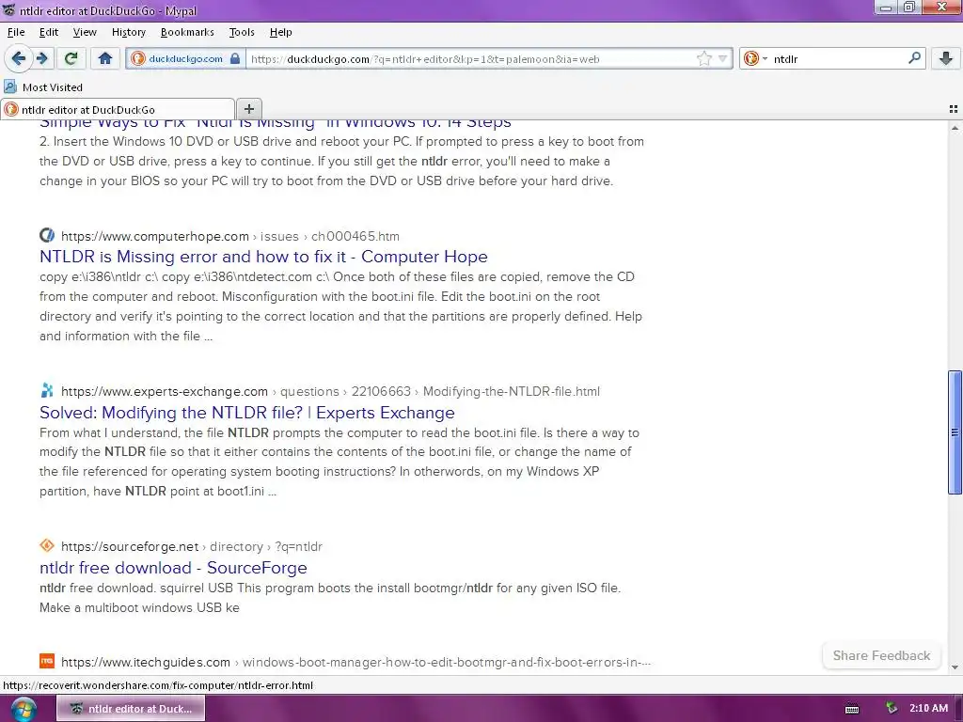Image resolution: width=963 pixels, height=722 pixels.
Task: Open the Tools menu
Action: (242, 32)
